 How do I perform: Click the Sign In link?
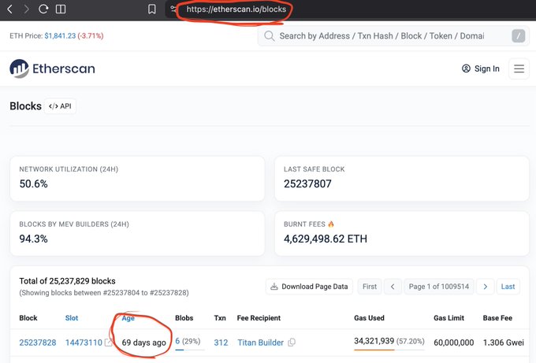(481, 69)
